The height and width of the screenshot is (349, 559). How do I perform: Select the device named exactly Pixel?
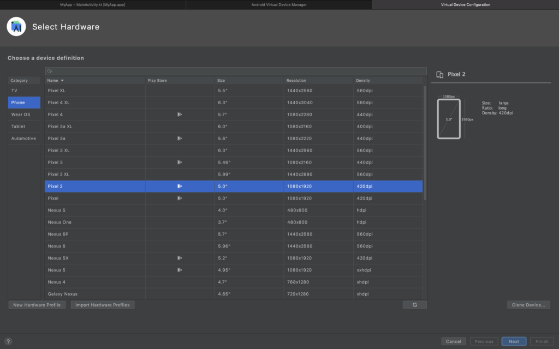coord(53,198)
